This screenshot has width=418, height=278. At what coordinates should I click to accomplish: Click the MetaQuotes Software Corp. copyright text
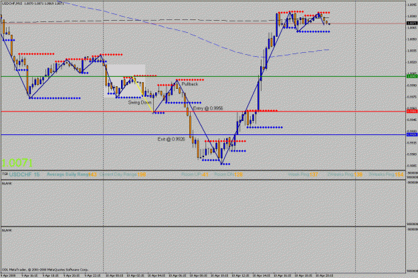pyautogui.click(x=45, y=270)
